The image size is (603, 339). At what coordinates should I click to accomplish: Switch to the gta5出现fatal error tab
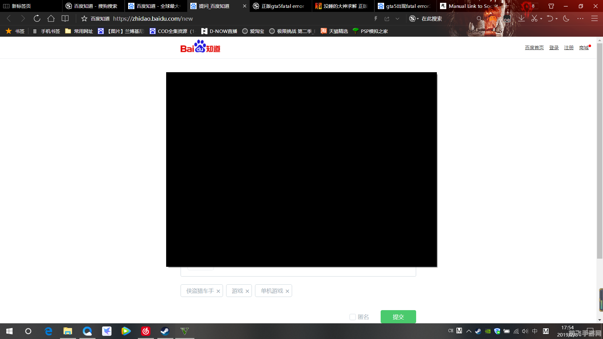coord(405,6)
